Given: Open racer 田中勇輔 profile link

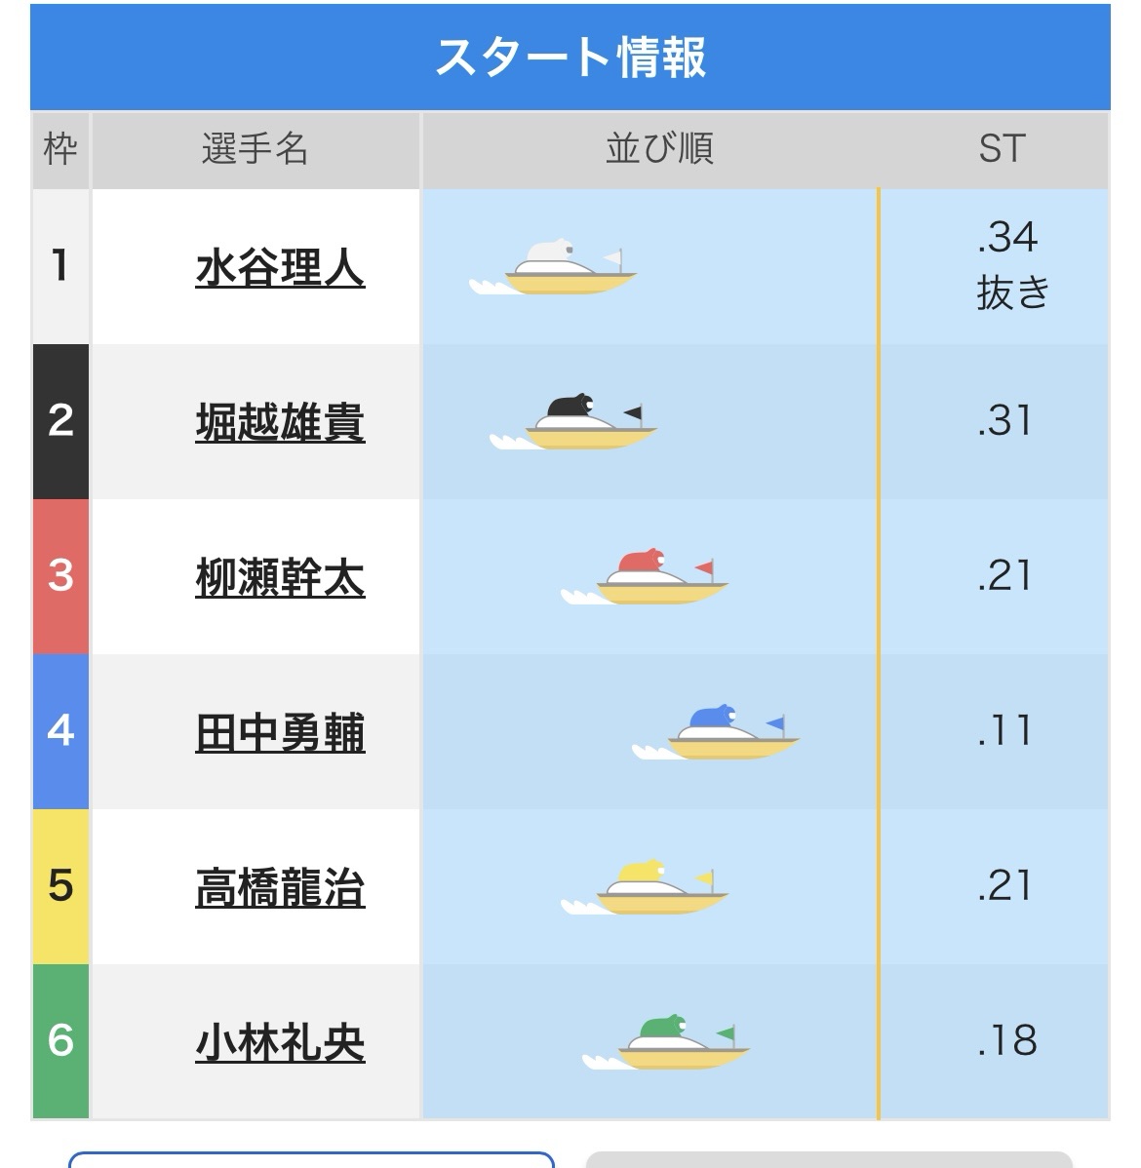Looking at the screenshot, I should click(x=280, y=732).
